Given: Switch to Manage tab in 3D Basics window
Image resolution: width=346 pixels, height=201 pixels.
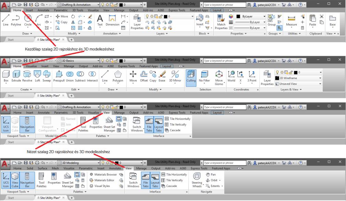Looking at the screenshot, I should pyautogui.click(x=69, y=66).
